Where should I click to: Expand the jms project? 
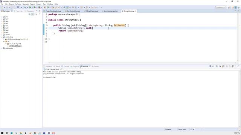tap(2, 16)
